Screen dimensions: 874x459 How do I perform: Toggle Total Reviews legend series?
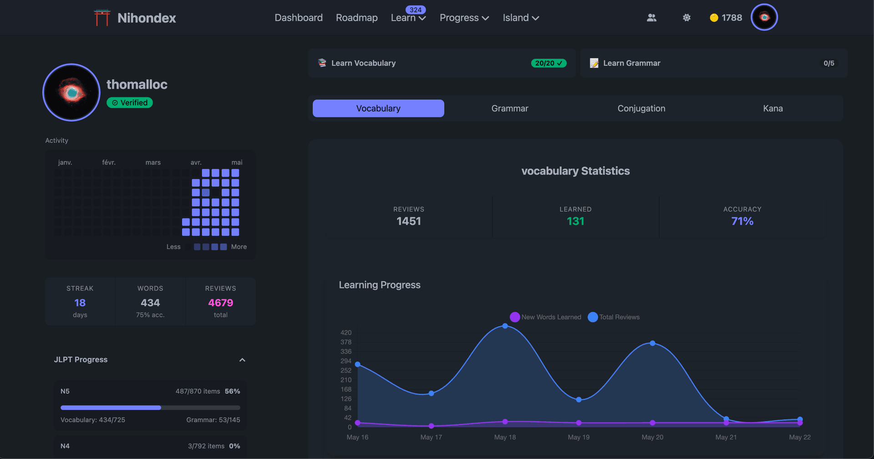614,317
